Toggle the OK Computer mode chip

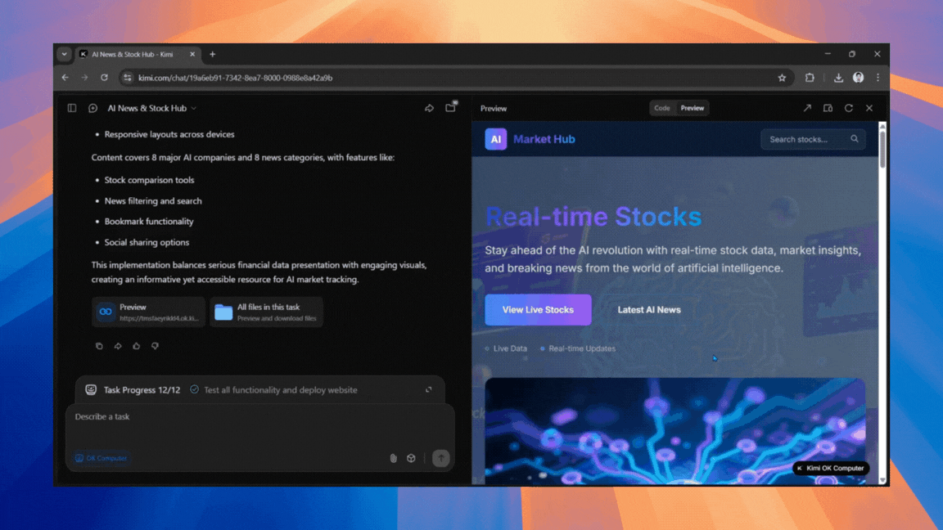[102, 458]
